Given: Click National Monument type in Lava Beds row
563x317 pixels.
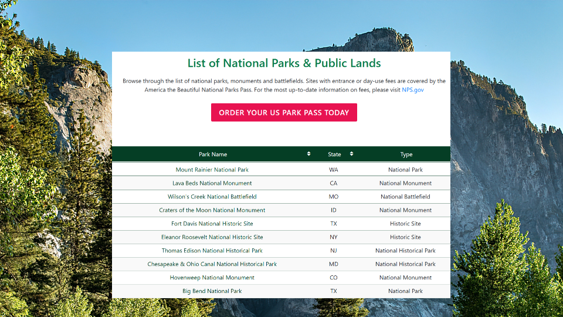Looking at the screenshot, I should coord(405,183).
